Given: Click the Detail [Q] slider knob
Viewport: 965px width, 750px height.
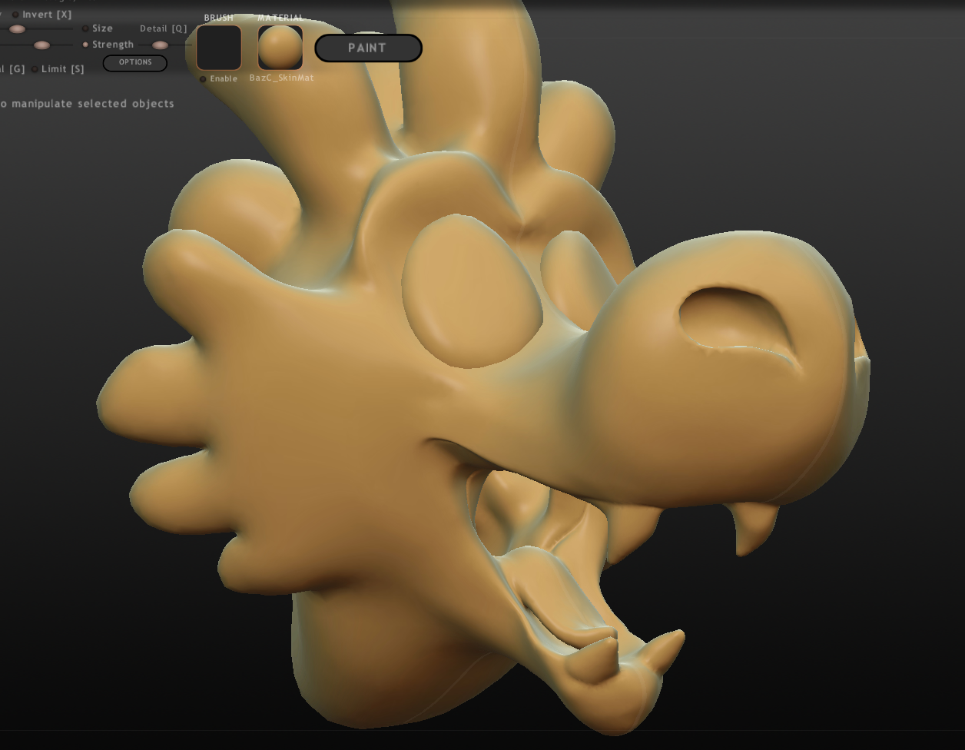Looking at the screenshot, I should click(x=160, y=45).
